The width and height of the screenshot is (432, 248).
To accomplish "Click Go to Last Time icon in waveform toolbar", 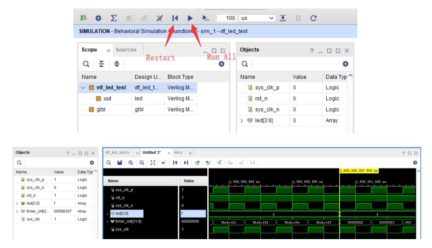I will click(186, 163).
